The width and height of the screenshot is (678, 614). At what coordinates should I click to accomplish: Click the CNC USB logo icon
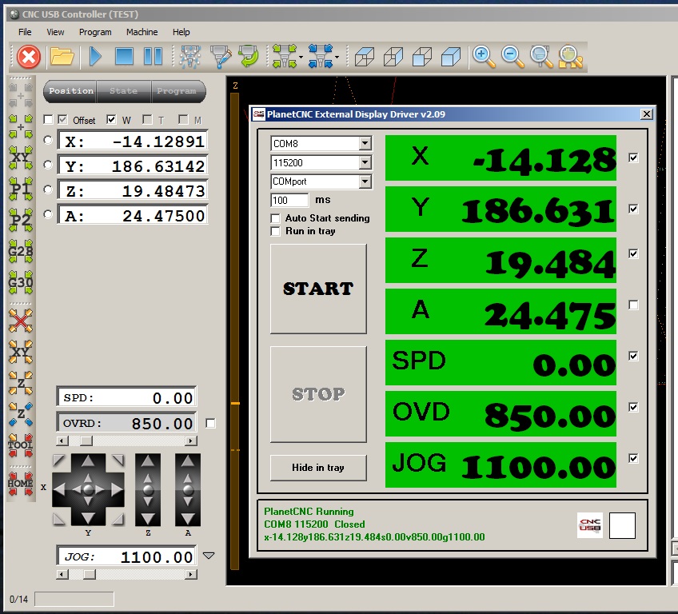pos(590,525)
